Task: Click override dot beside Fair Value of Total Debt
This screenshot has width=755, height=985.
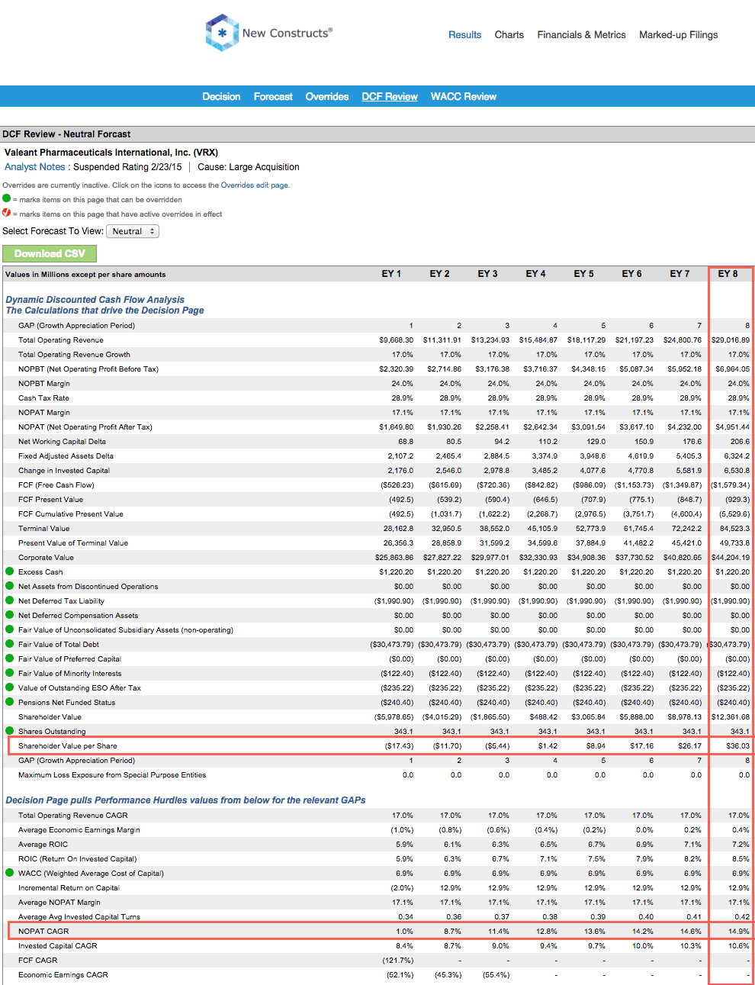Action: click(10, 644)
